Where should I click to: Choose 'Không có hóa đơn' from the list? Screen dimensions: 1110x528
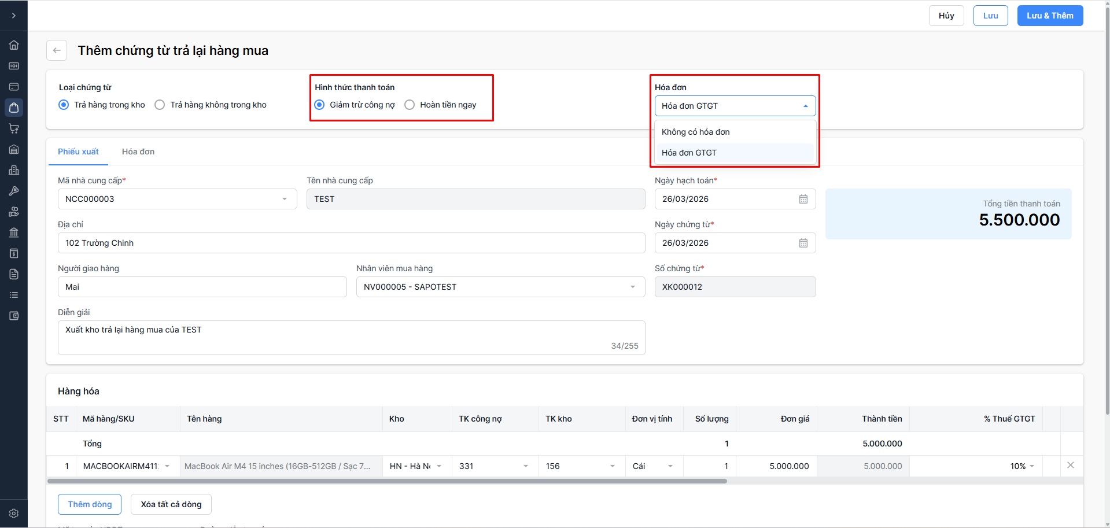point(695,132)
